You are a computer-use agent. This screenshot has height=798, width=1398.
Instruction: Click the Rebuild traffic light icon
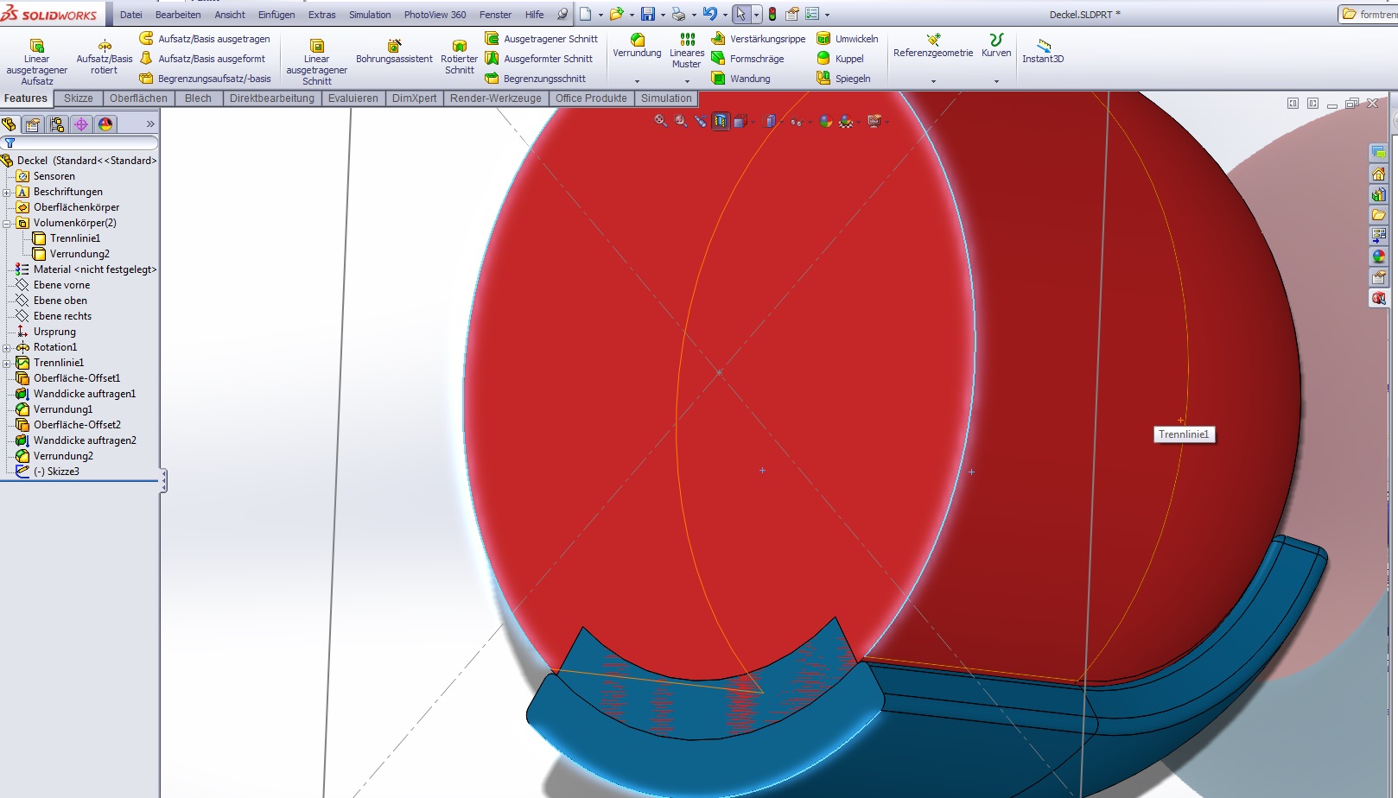(772, 15)
